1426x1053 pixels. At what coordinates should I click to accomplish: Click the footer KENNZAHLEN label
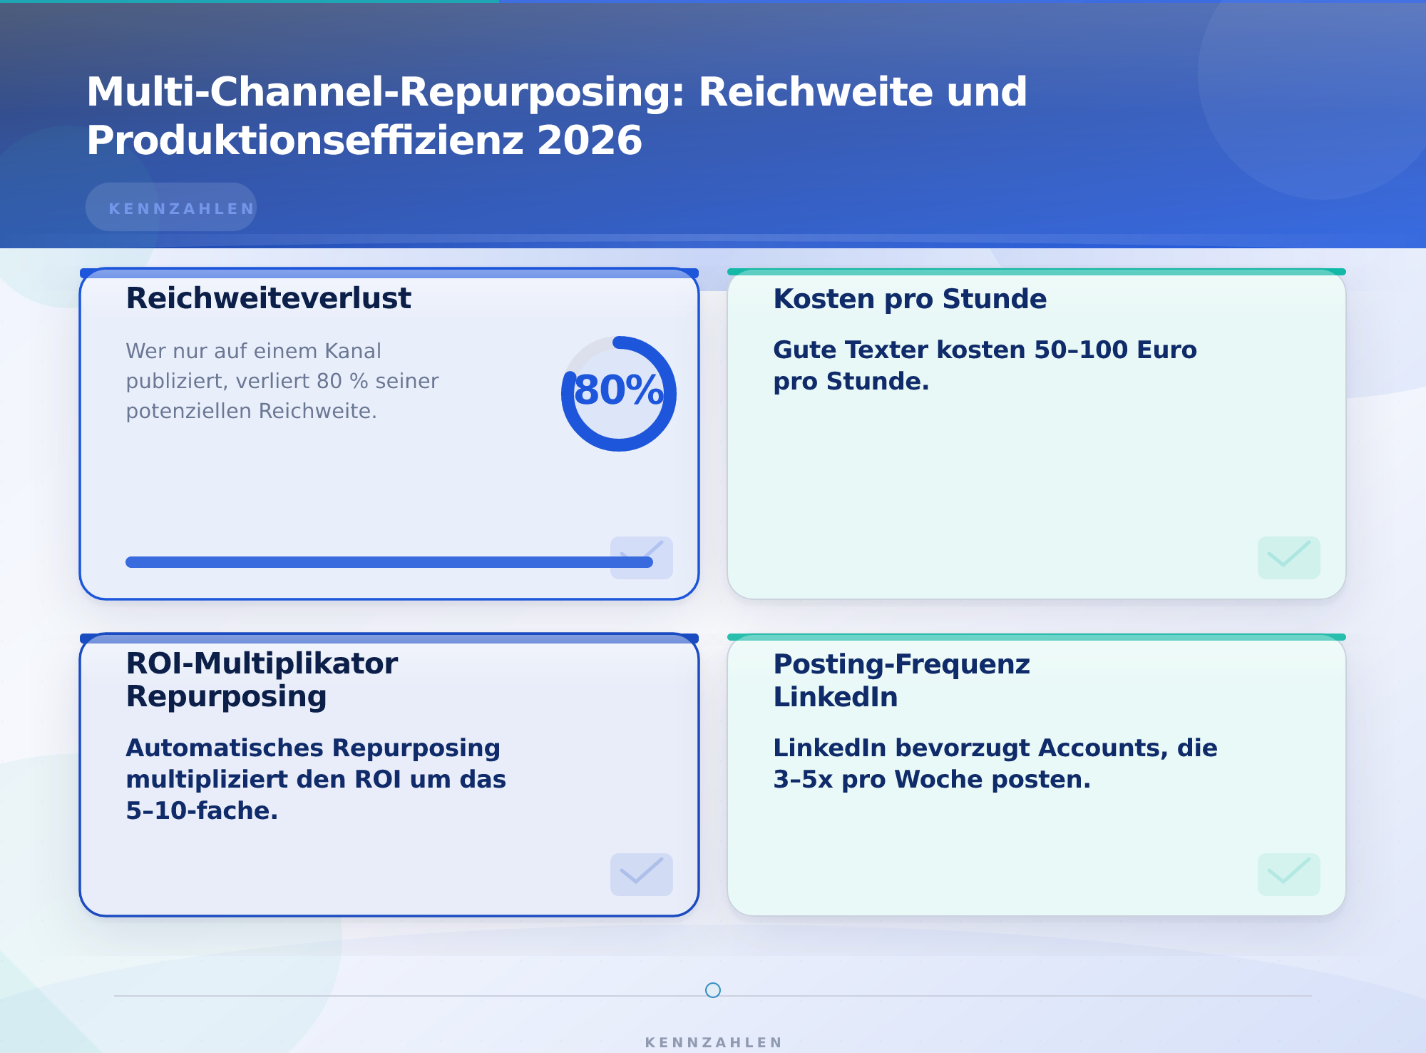coord(713,1042)
